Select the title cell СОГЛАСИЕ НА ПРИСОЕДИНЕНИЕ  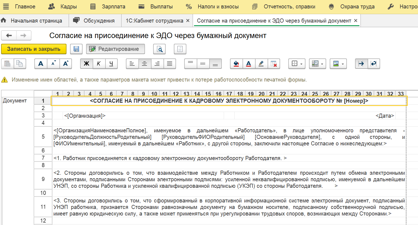pyautogui.click(x=229, y=101)
